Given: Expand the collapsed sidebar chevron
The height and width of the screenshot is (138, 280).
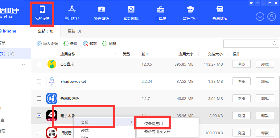Looking at the screenshot, I should click(x=23, y=65).
